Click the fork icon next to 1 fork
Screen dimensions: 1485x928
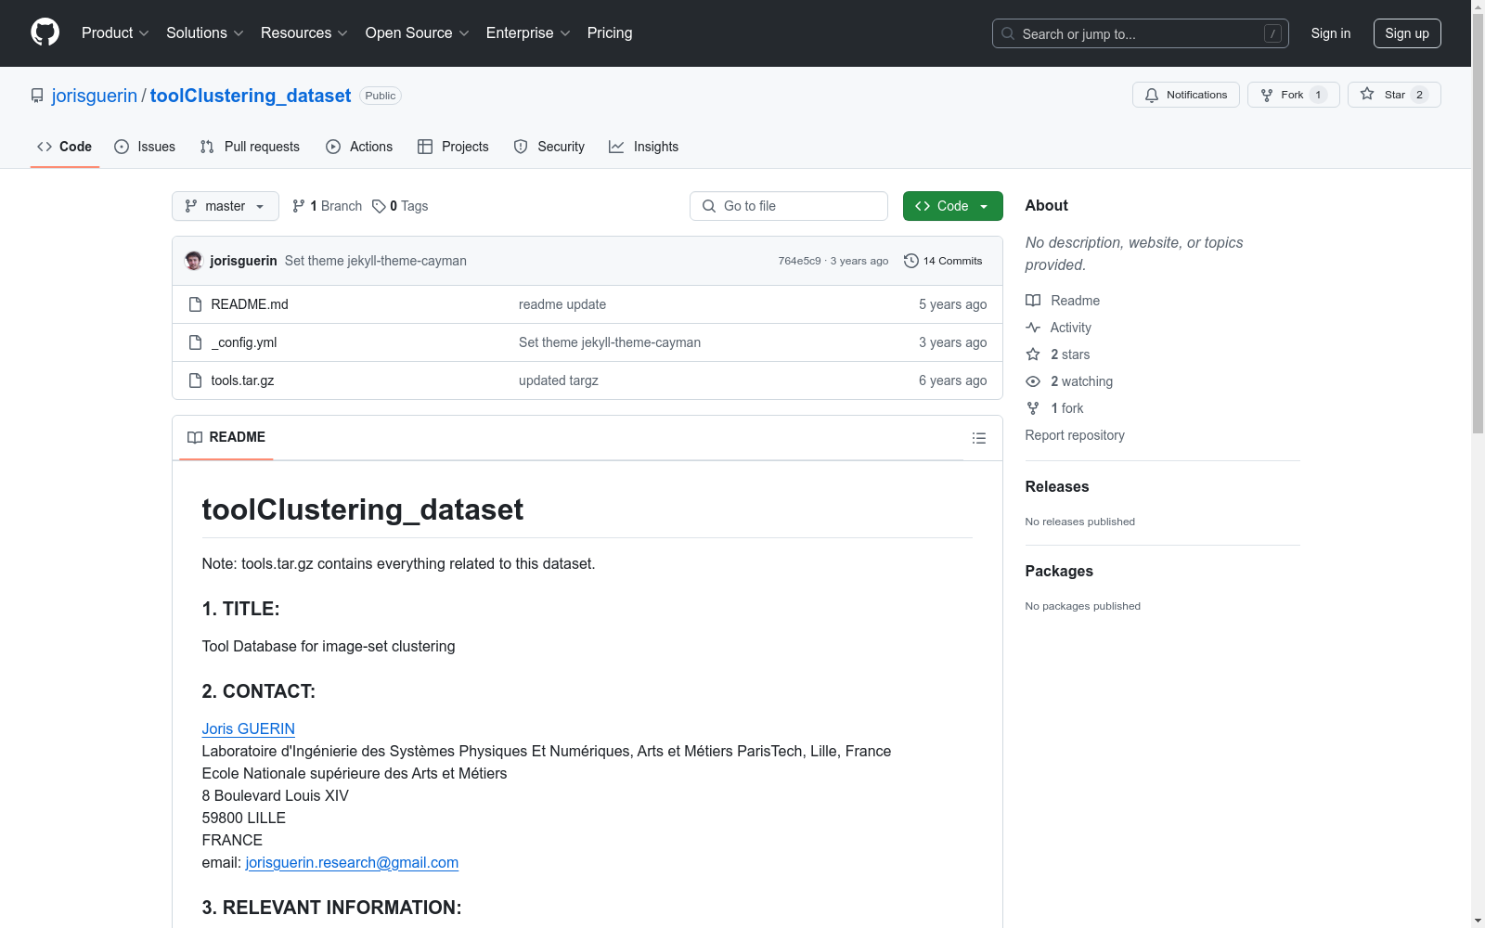click(x=1033, y=408)
